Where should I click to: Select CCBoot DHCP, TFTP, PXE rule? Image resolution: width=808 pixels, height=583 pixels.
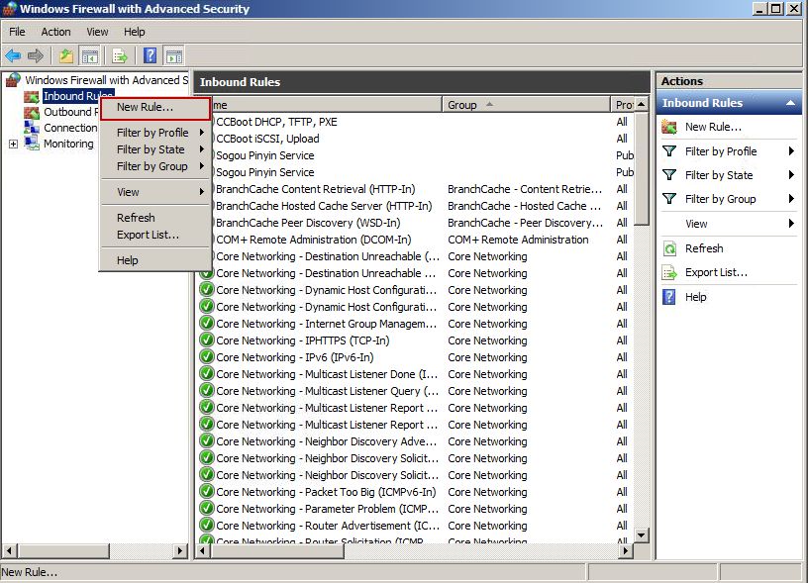[276, 122]
